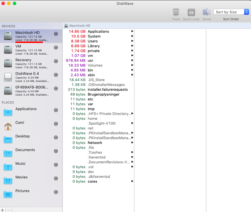251x212 pixels.
Task: Select the etc entry
Action: click(x=98, y=99)
